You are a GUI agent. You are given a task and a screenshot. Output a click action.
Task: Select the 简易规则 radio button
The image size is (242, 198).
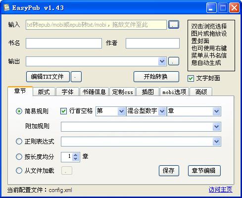(19, 111)
